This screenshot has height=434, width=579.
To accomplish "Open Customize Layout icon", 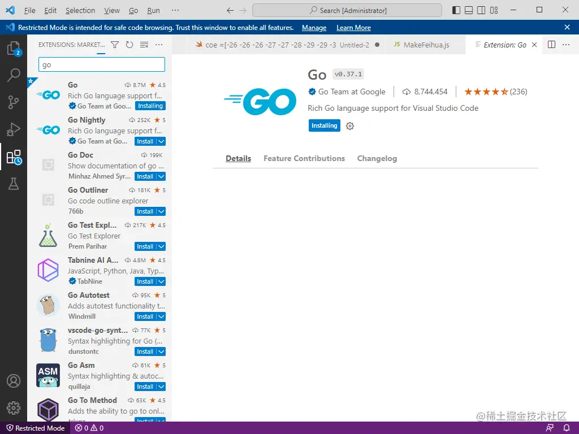I will pos(494,10).
